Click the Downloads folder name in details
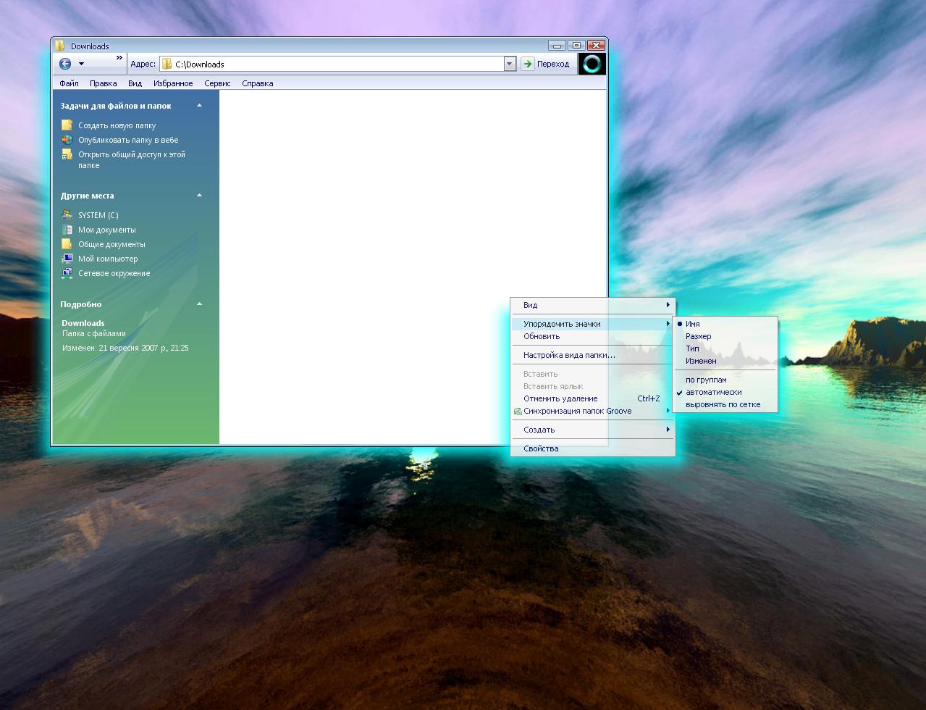 click(83, 323)
